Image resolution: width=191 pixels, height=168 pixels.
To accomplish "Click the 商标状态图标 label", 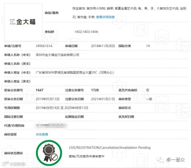I will coord(13,153).
